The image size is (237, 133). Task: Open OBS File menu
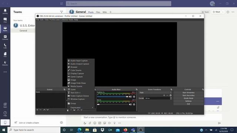[37, 20]
